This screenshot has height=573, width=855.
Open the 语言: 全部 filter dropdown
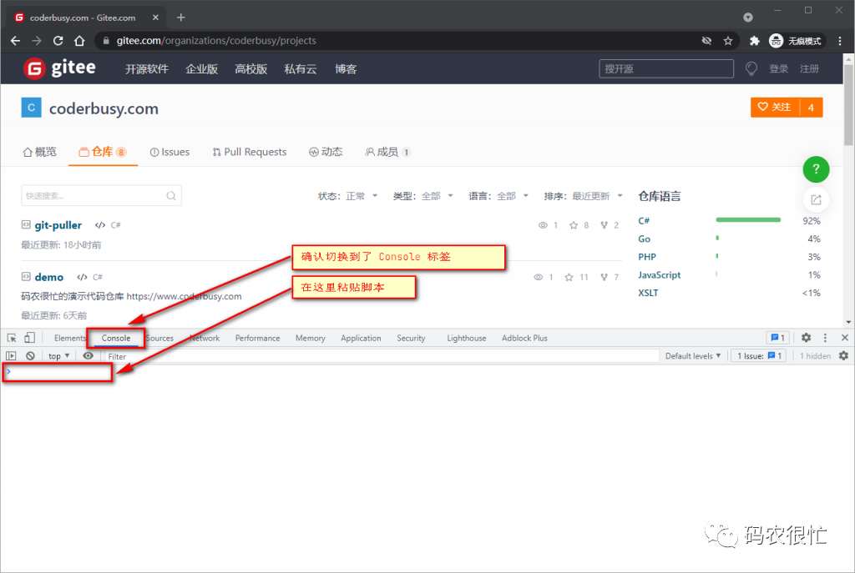(498, 196)
